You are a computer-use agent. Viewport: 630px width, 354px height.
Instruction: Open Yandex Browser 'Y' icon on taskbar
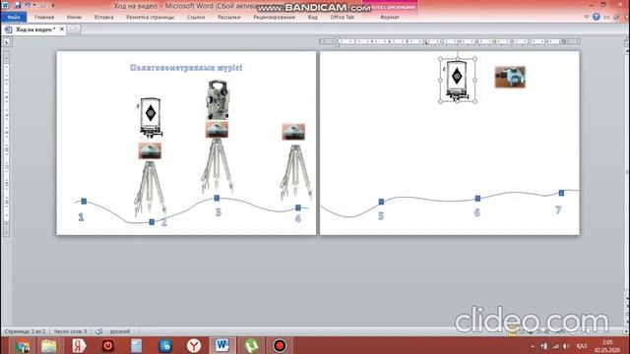[x=194, y=345]
